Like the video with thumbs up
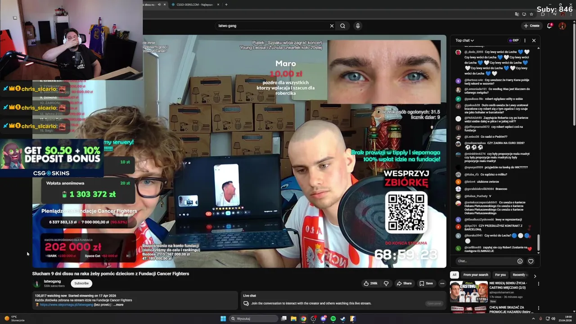 [x=371, y=283]
